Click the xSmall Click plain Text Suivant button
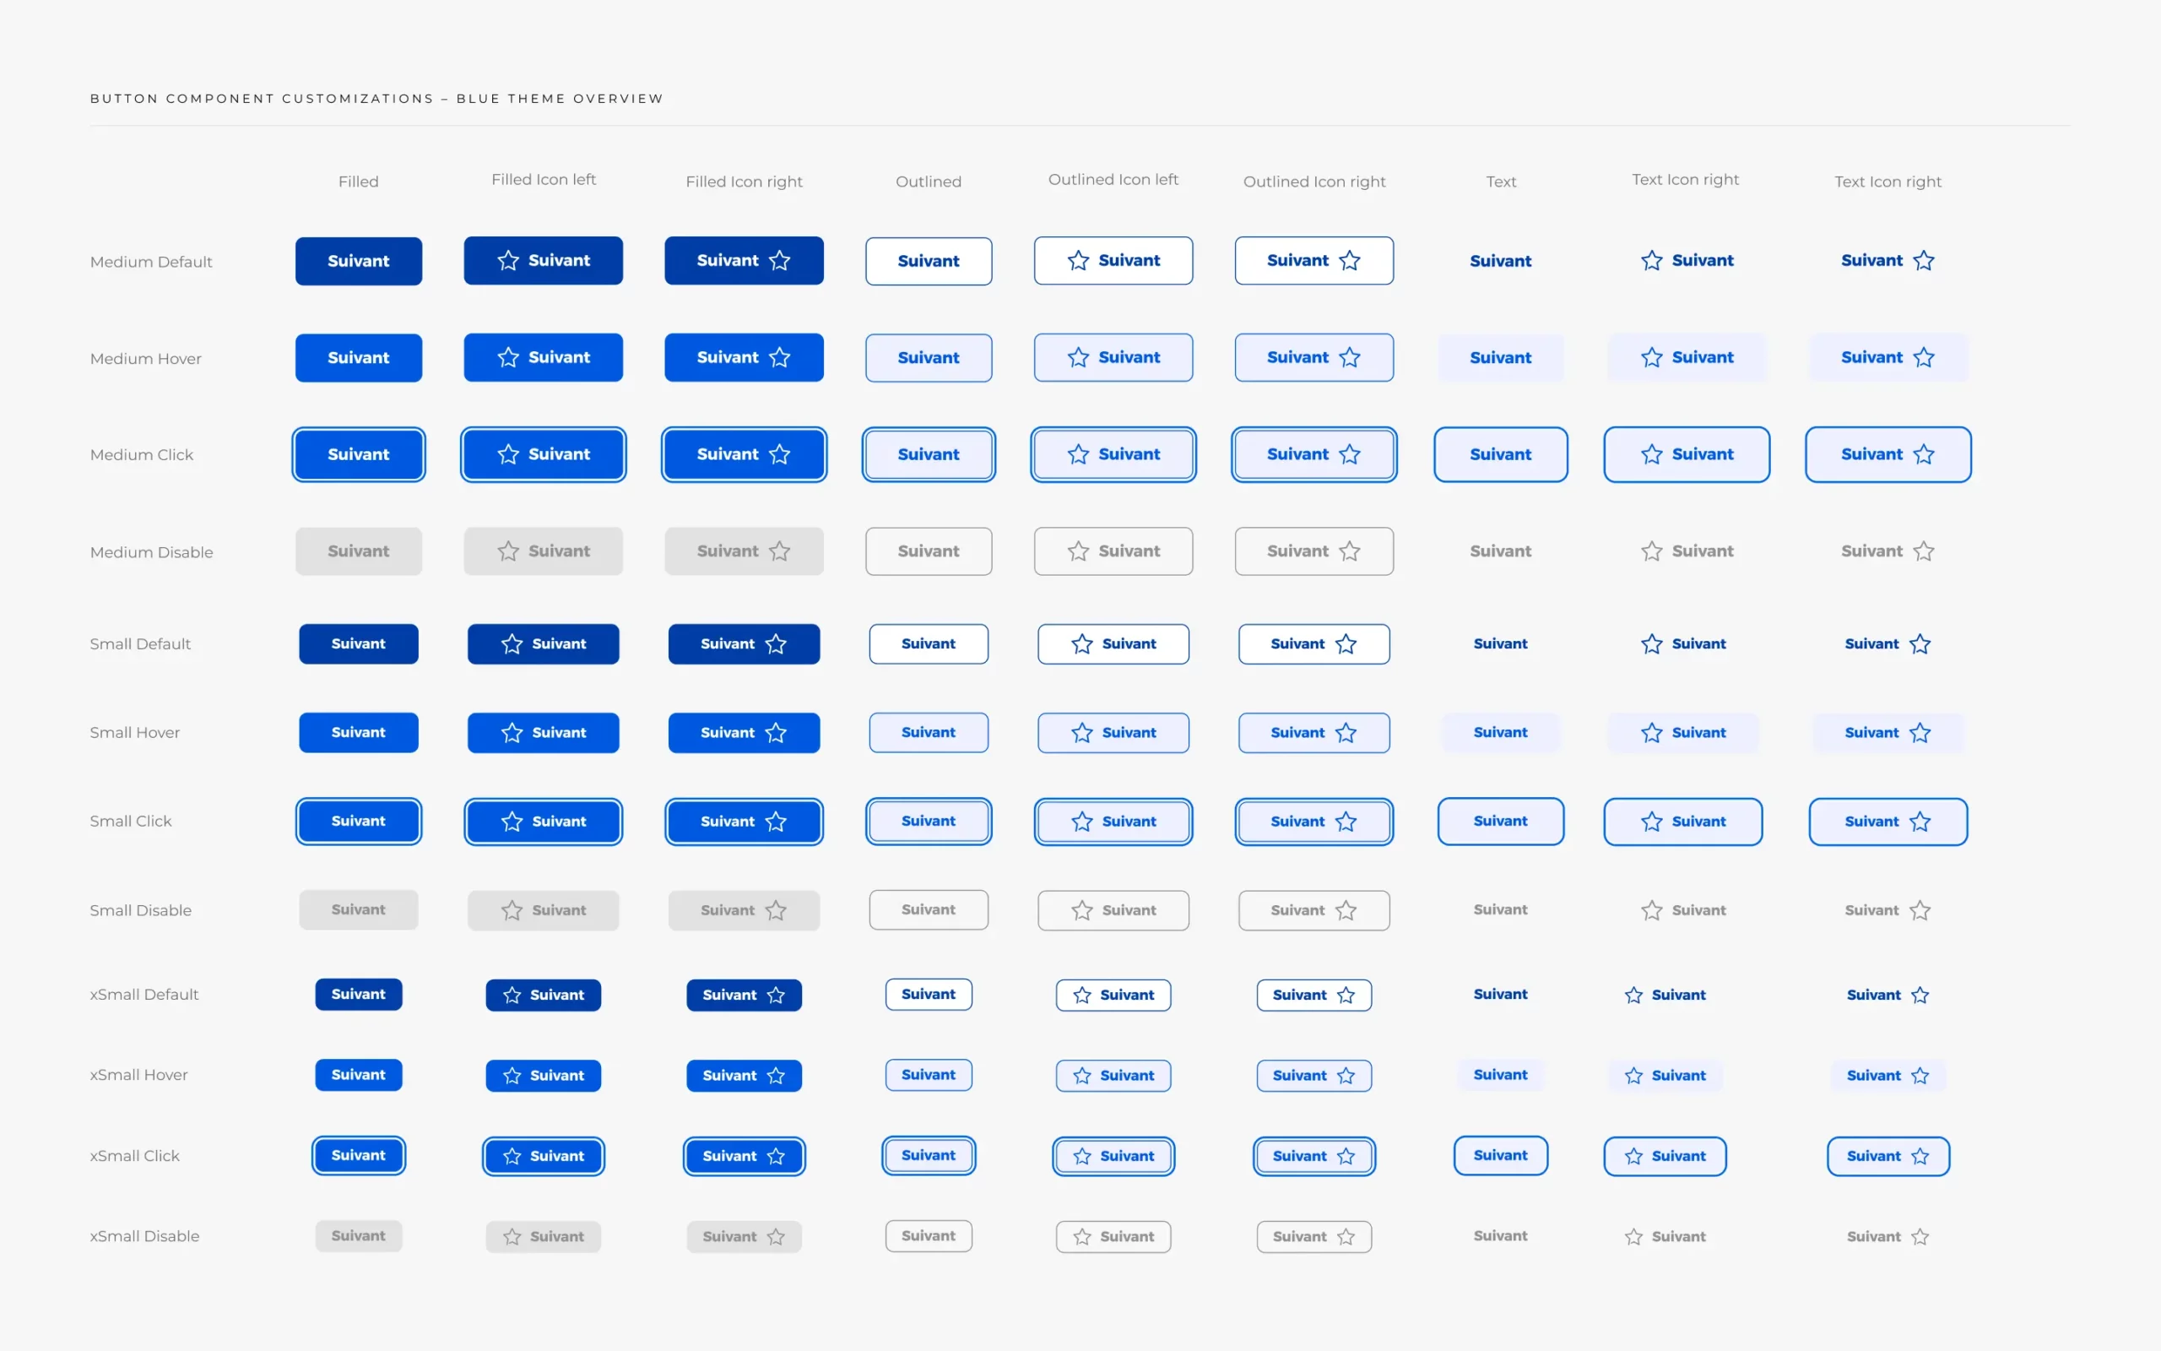This screenshot has width=2161, height=1351. 1500,1155
